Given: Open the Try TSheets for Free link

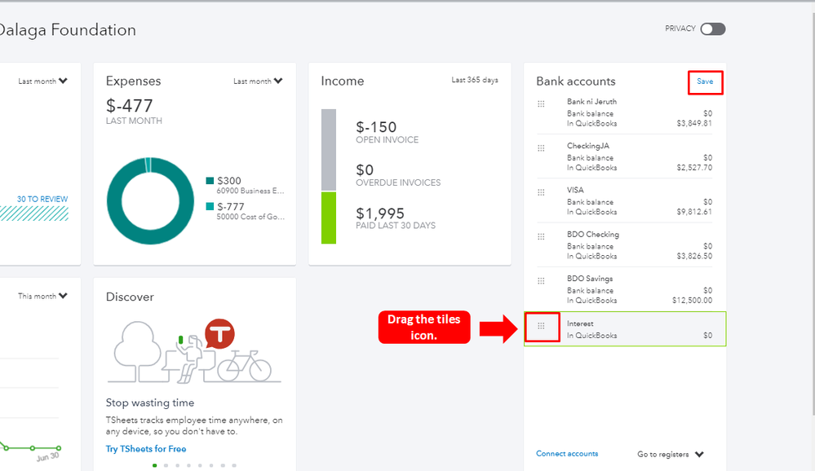Looking at the screenshot, I should tap(146, 449).
